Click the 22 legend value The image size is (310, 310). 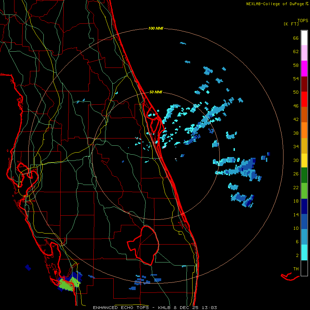(x=296, y=187)
